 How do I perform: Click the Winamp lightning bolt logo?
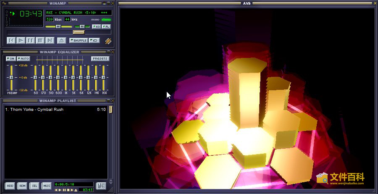108,41
